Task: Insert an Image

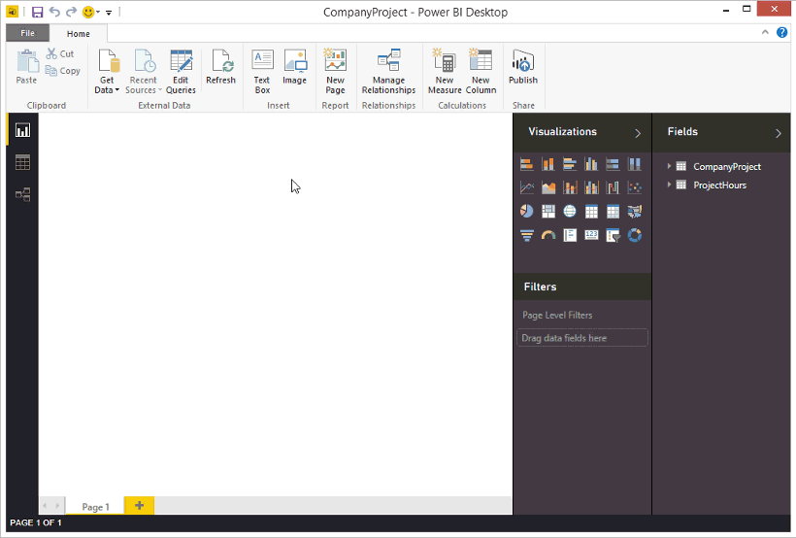Action: pyautogui.click(x=294, y=67)
